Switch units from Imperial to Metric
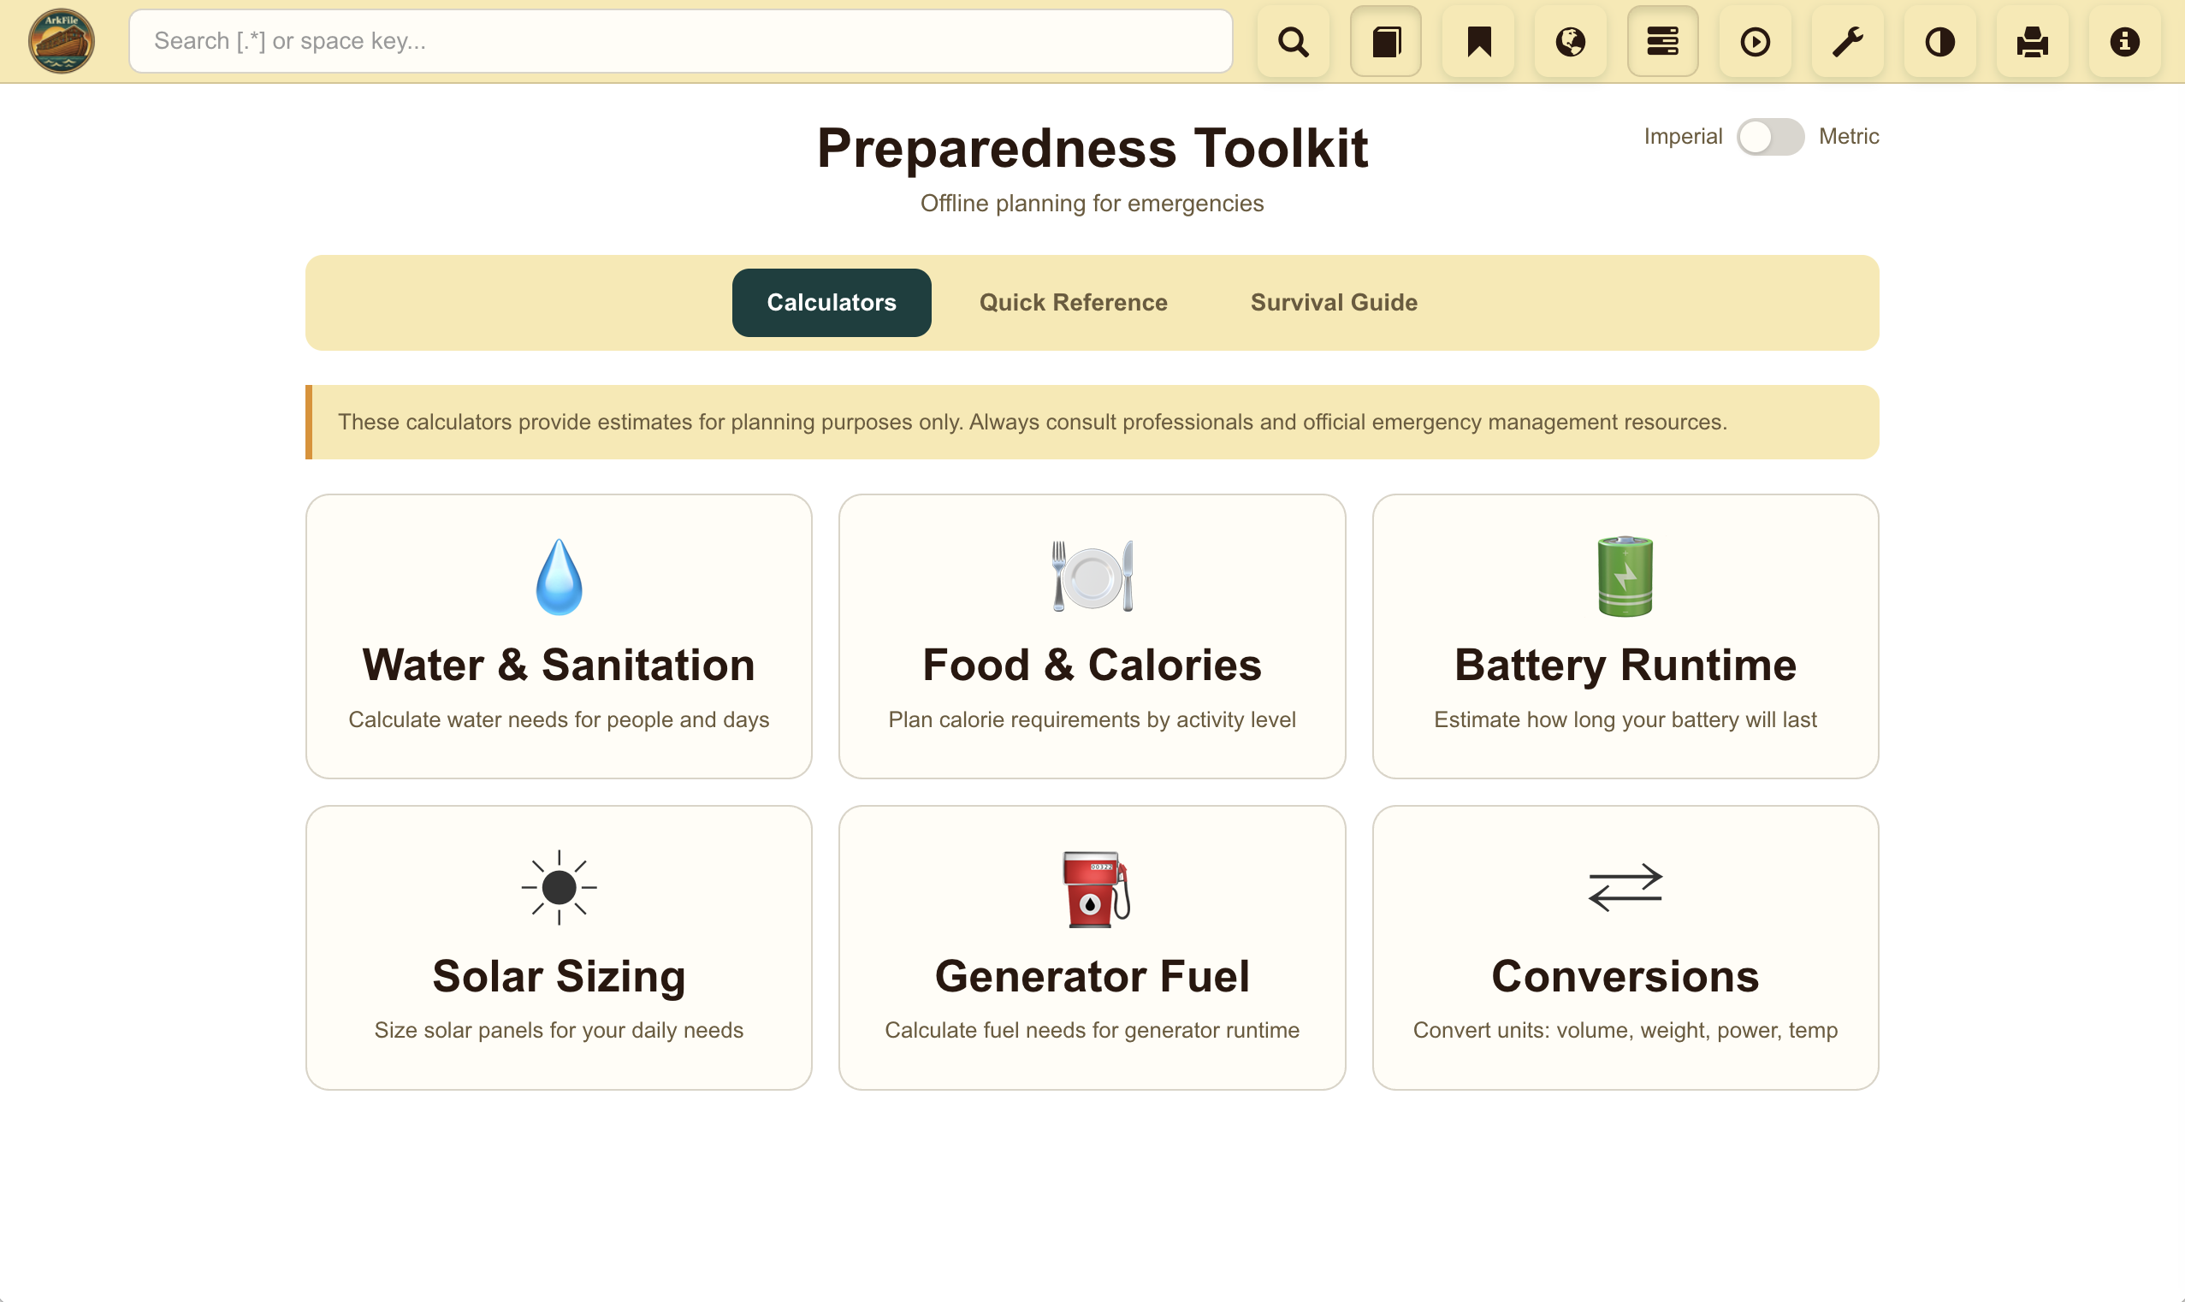 (1770, 136)
